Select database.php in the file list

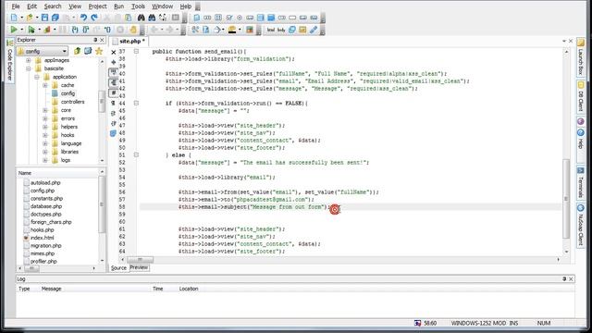pos(46,206)
